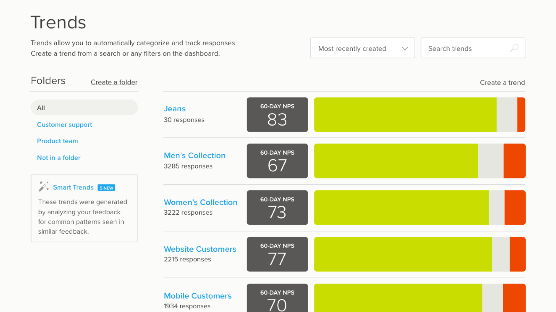Click the search magnifier icon
This screenshot has width=556, height=312.
pos(514,48)
